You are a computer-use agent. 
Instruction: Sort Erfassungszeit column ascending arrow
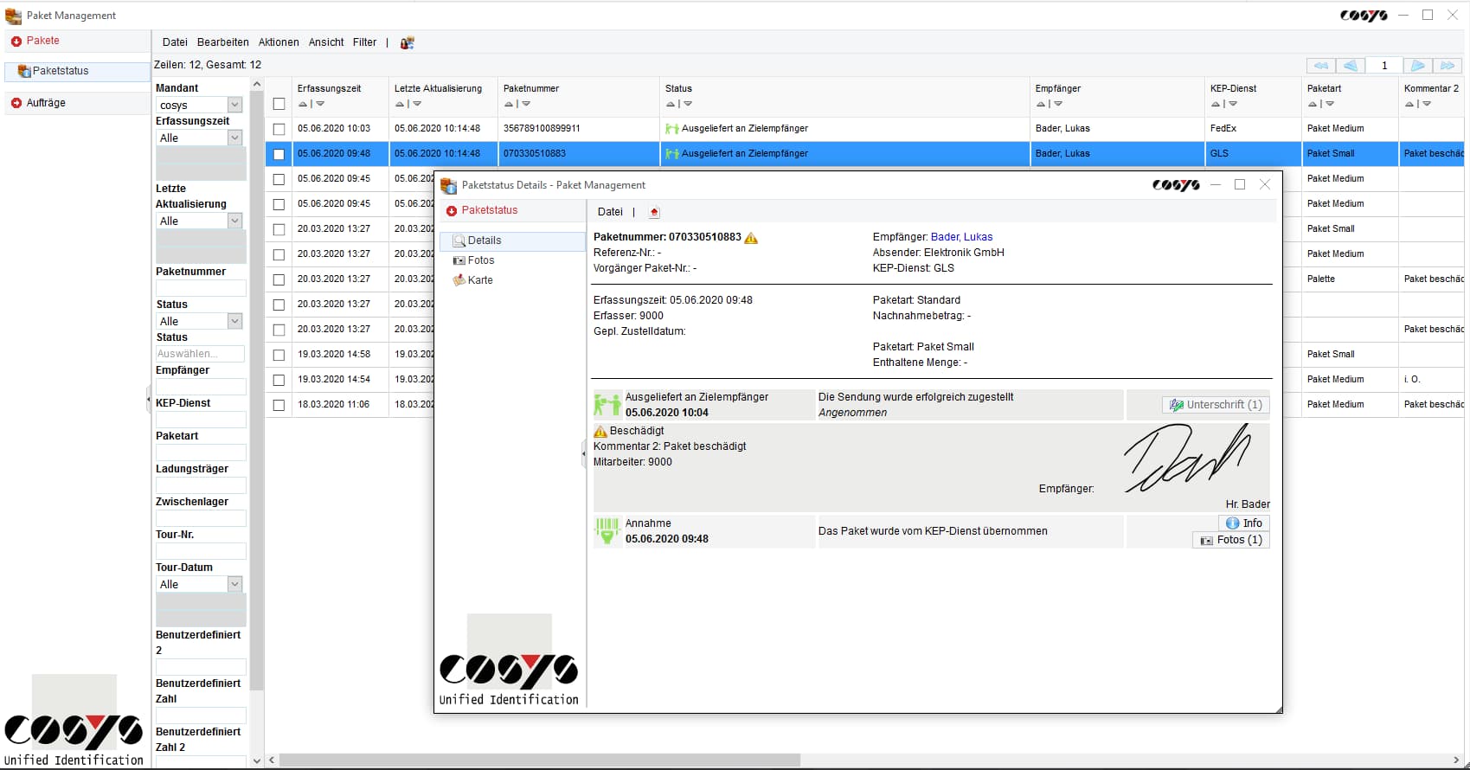click(303, 104)
